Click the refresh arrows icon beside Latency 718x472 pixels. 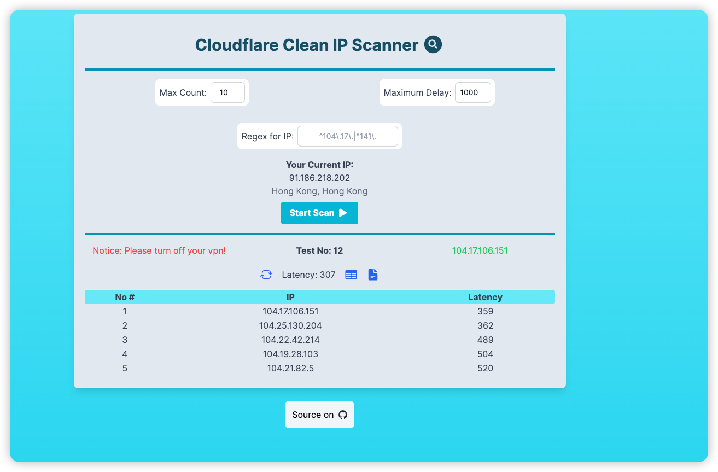266,275
